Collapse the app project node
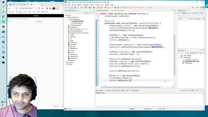The width and height of the screenshot is (208, 117). click(x=65, y=15)
